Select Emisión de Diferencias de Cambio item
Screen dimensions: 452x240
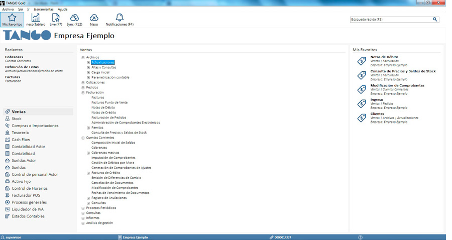pos(116,178)
